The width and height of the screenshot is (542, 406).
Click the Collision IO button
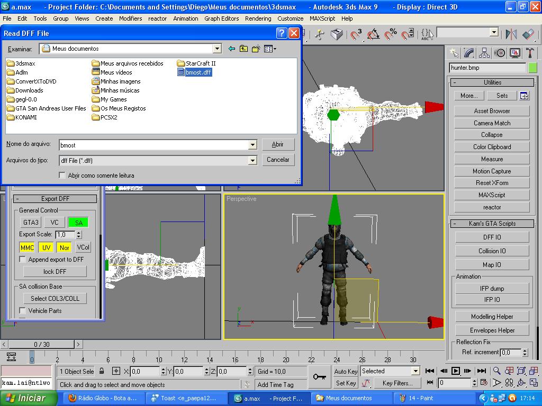coord(492,251)
